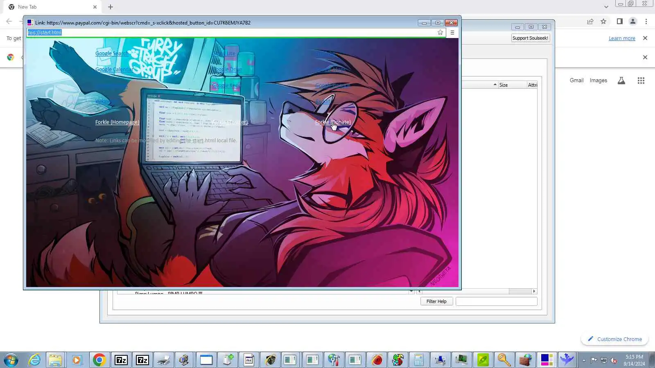The image size is (655, 368).
Task: Toggle Chrome's side panel icon
Action: (x=620, y=22)
